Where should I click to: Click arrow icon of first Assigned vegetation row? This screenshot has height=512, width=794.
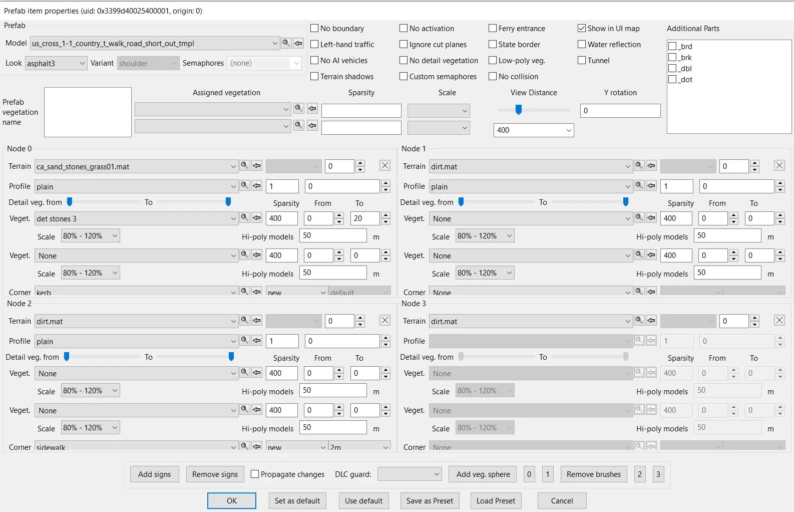point(312,108)
